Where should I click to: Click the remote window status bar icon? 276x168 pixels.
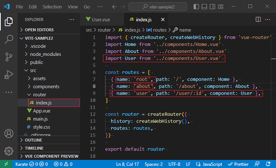click(x=6, y=164)
